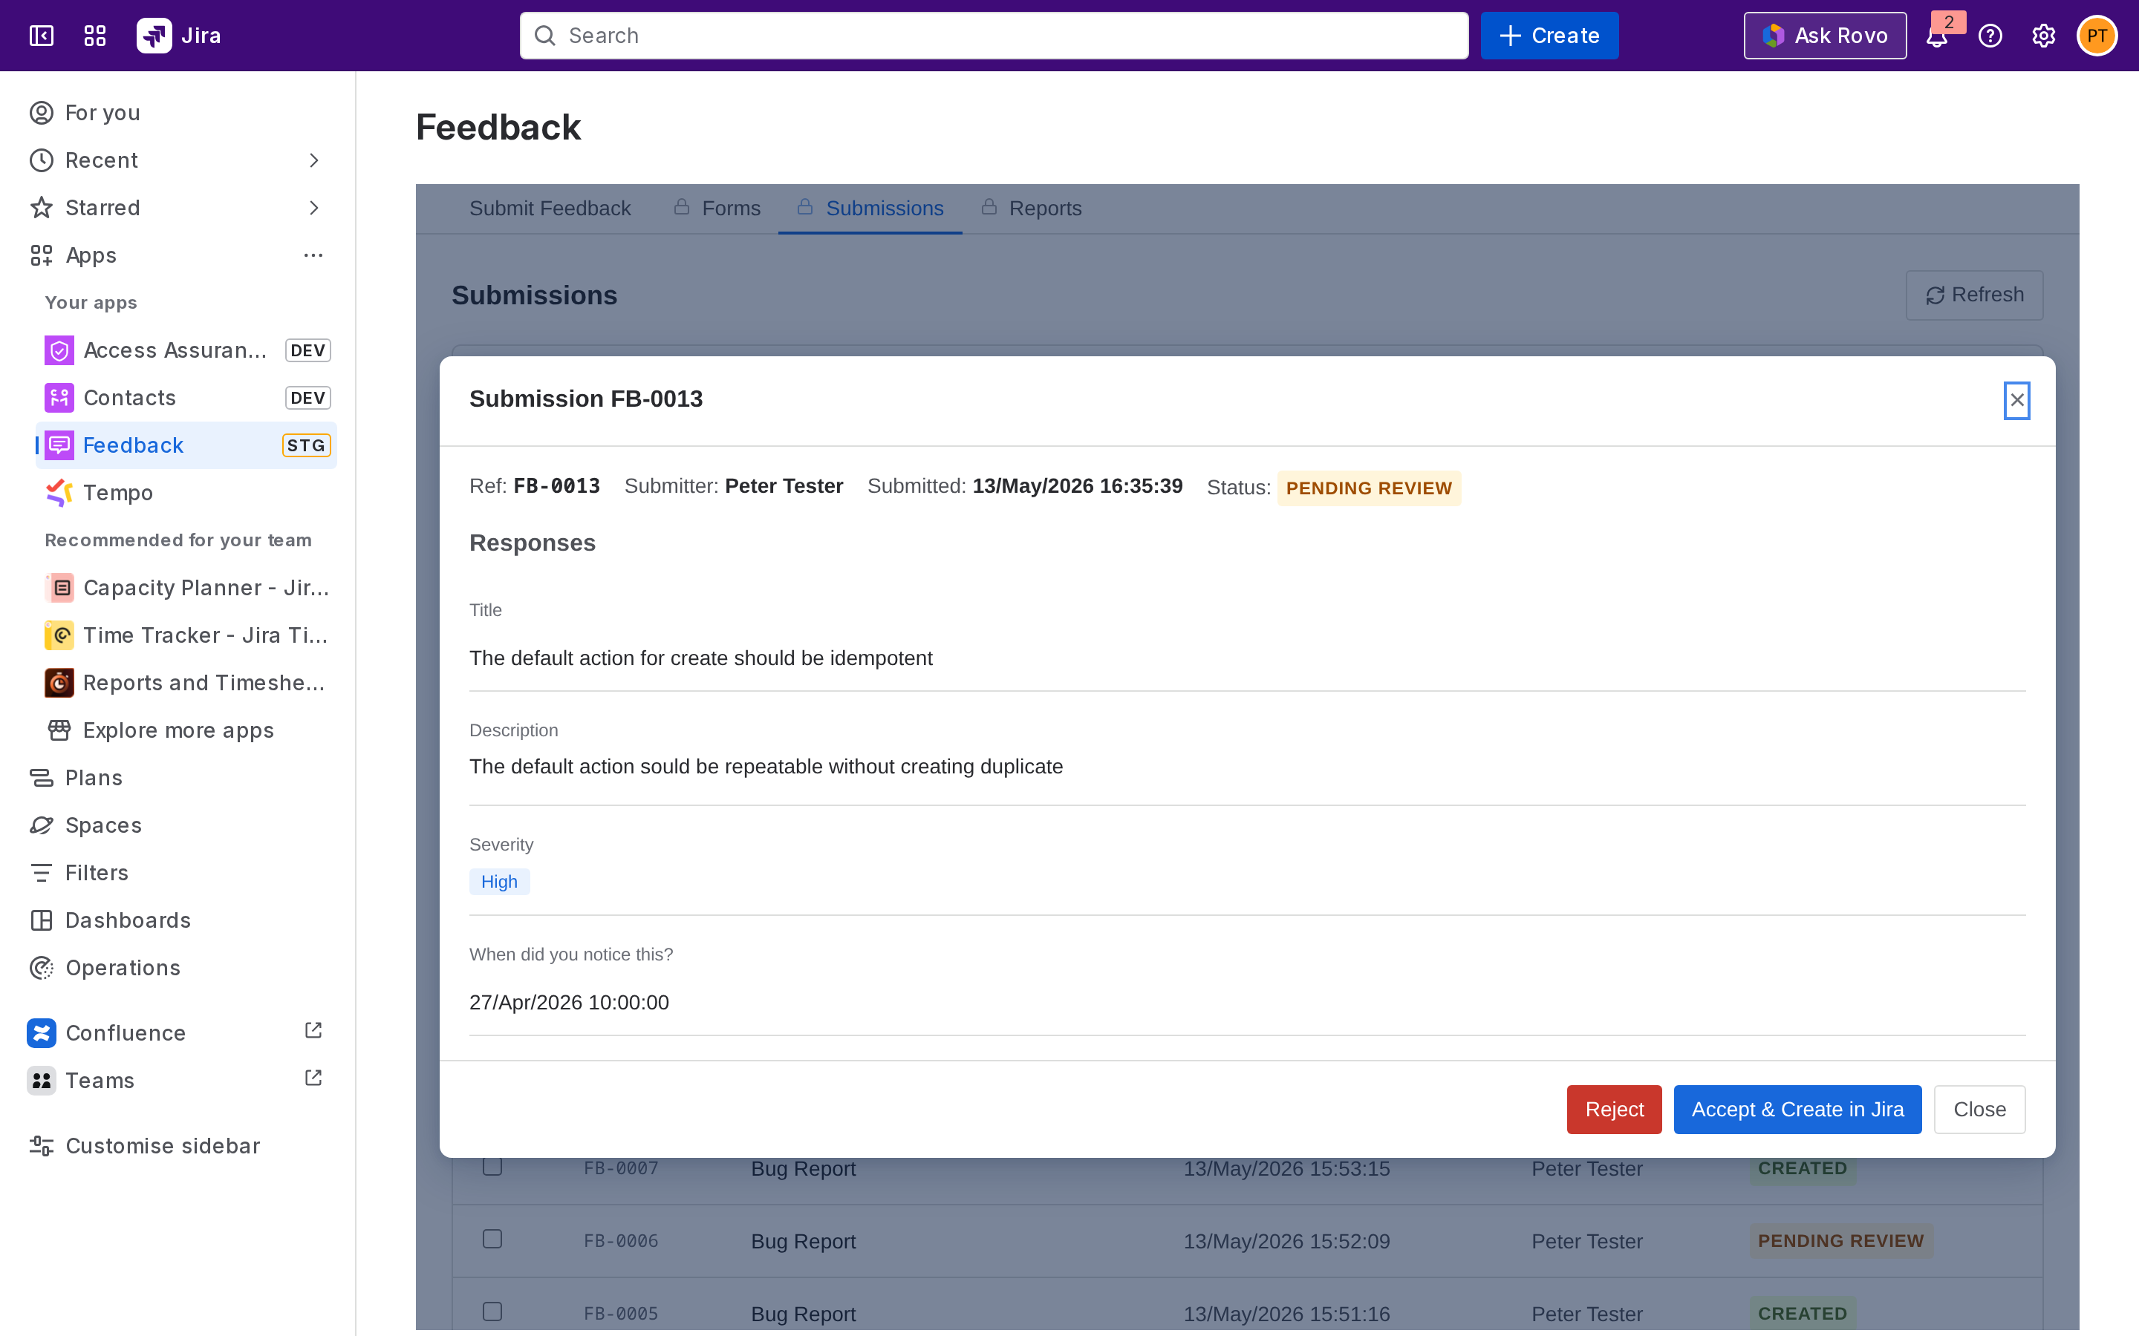2139x1336 pixels.
Task: Click the High severity tag
Action: pyautogui.click(x=499, y=882)
